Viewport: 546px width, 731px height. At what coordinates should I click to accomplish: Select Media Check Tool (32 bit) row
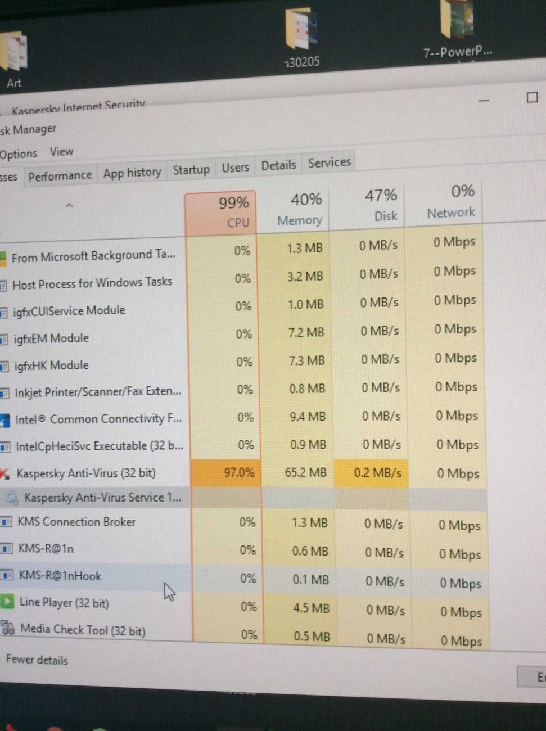83,630
